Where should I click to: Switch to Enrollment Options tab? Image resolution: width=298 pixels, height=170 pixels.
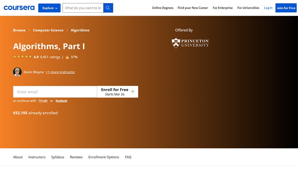tap(104, 157)
